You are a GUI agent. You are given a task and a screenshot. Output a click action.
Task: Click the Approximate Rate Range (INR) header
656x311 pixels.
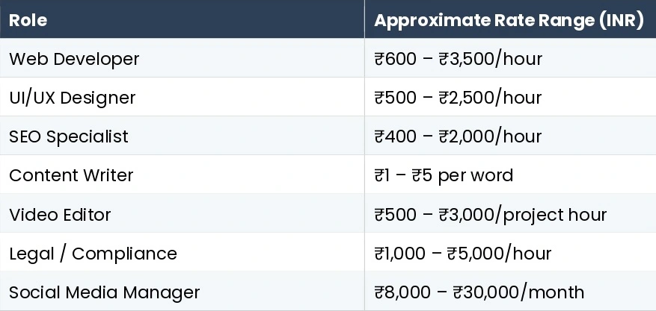click(509, 20)
